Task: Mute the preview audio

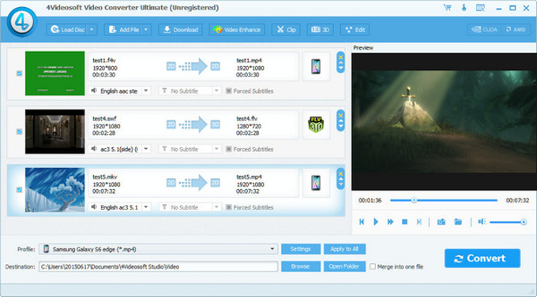Action: (482, 222)
